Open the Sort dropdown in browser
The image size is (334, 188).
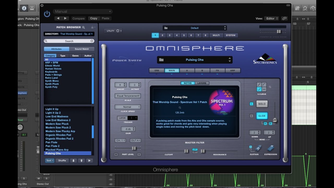click(x=50, y=161)
